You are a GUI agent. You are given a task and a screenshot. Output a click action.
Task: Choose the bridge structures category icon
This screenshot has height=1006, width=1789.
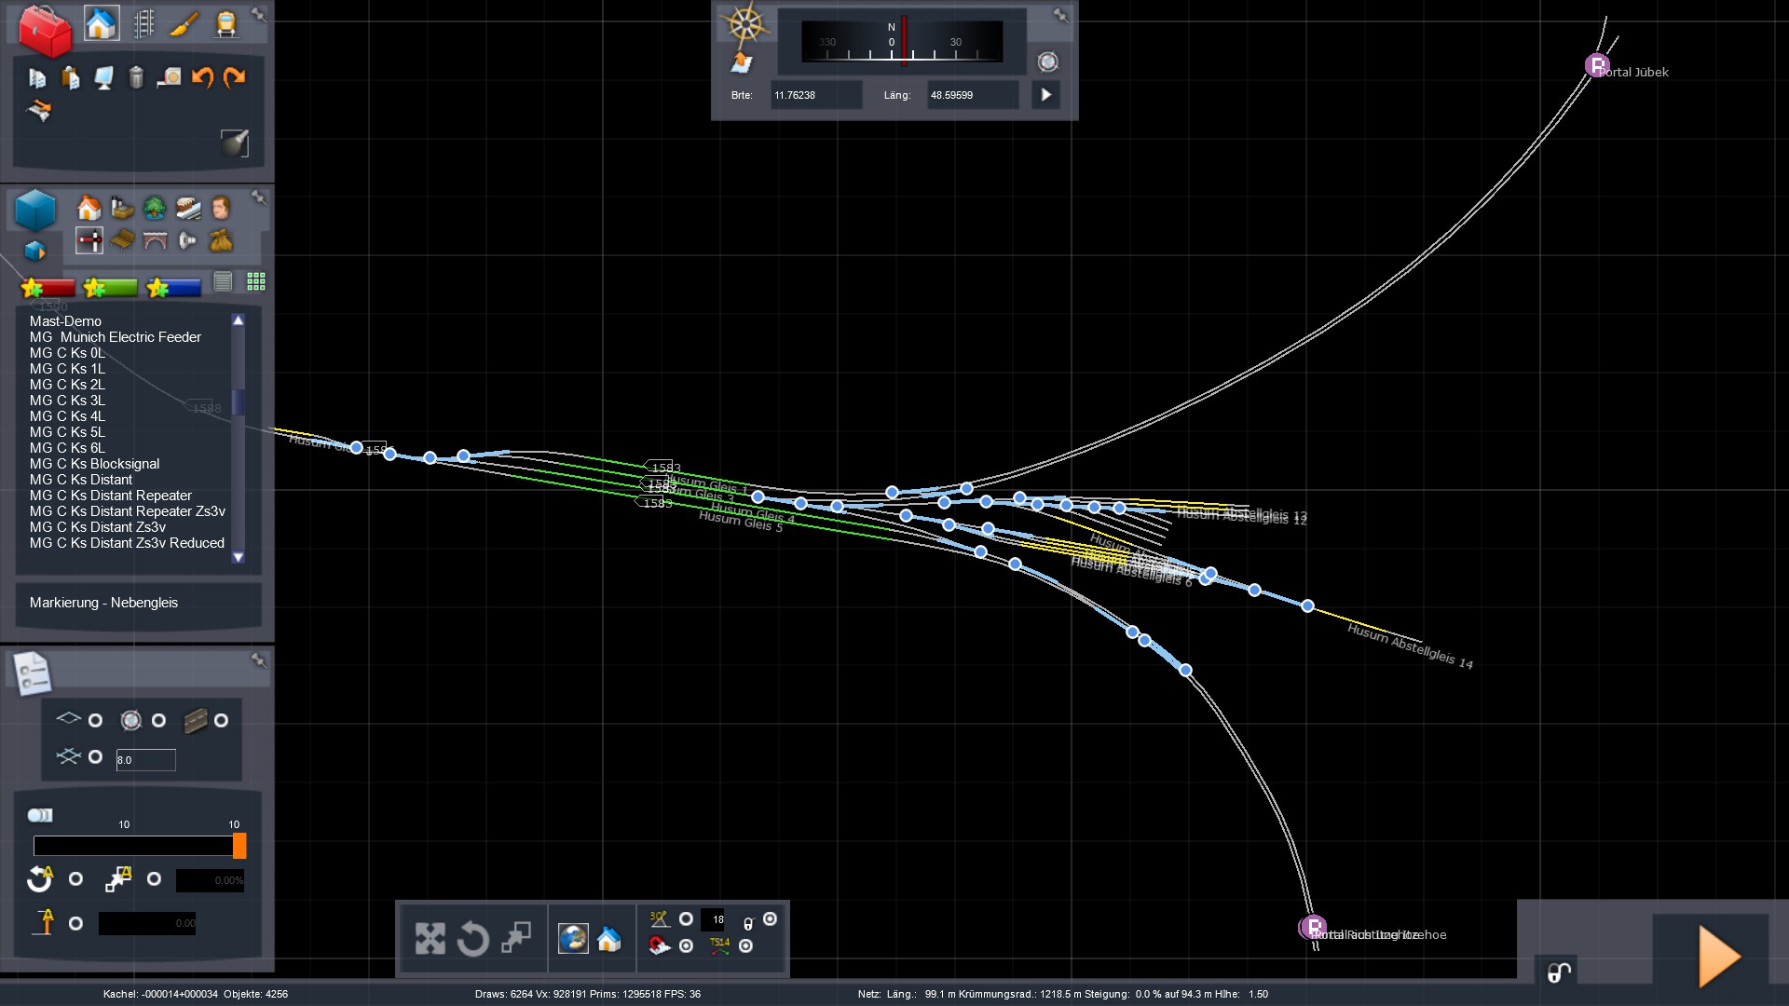pos(155,241)
